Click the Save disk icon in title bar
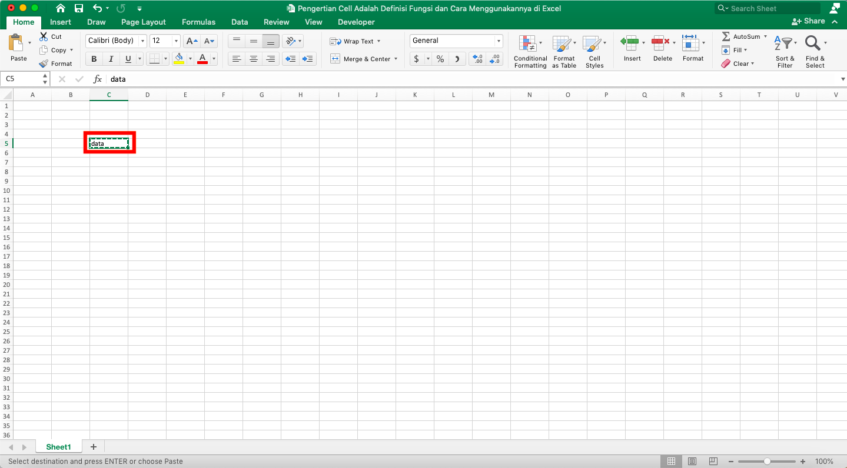This screenshot has height=468, width=847. click(x=79, y=8)
